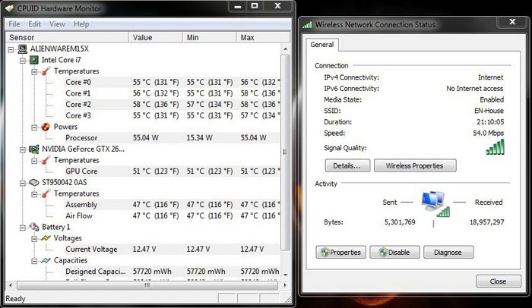Click the Details... button
The height and width of the screenshot is (308, 532).
coord(347,165)
